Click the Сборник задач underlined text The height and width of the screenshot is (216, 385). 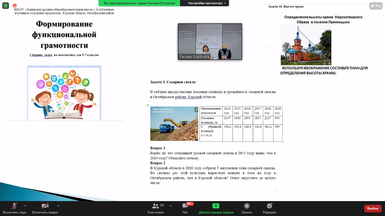coord(41,55)
